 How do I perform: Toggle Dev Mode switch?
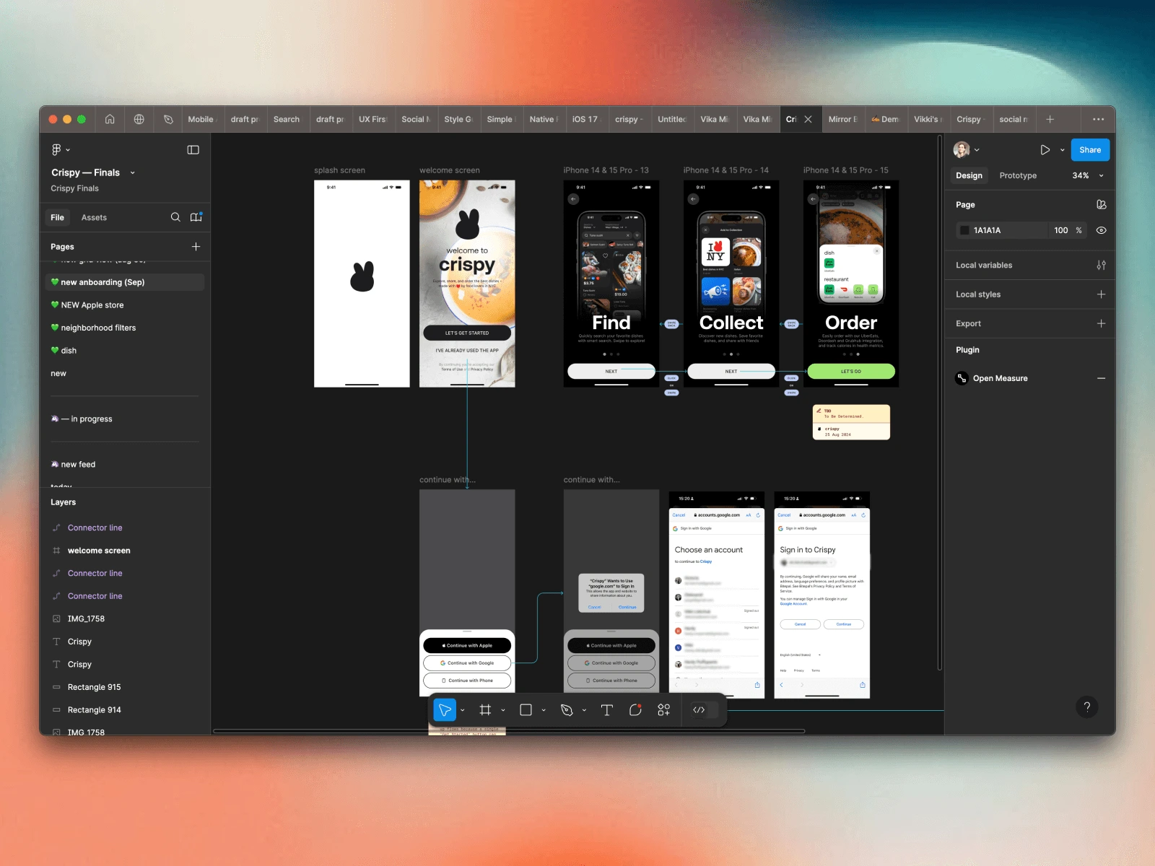(x=705, y=710)
